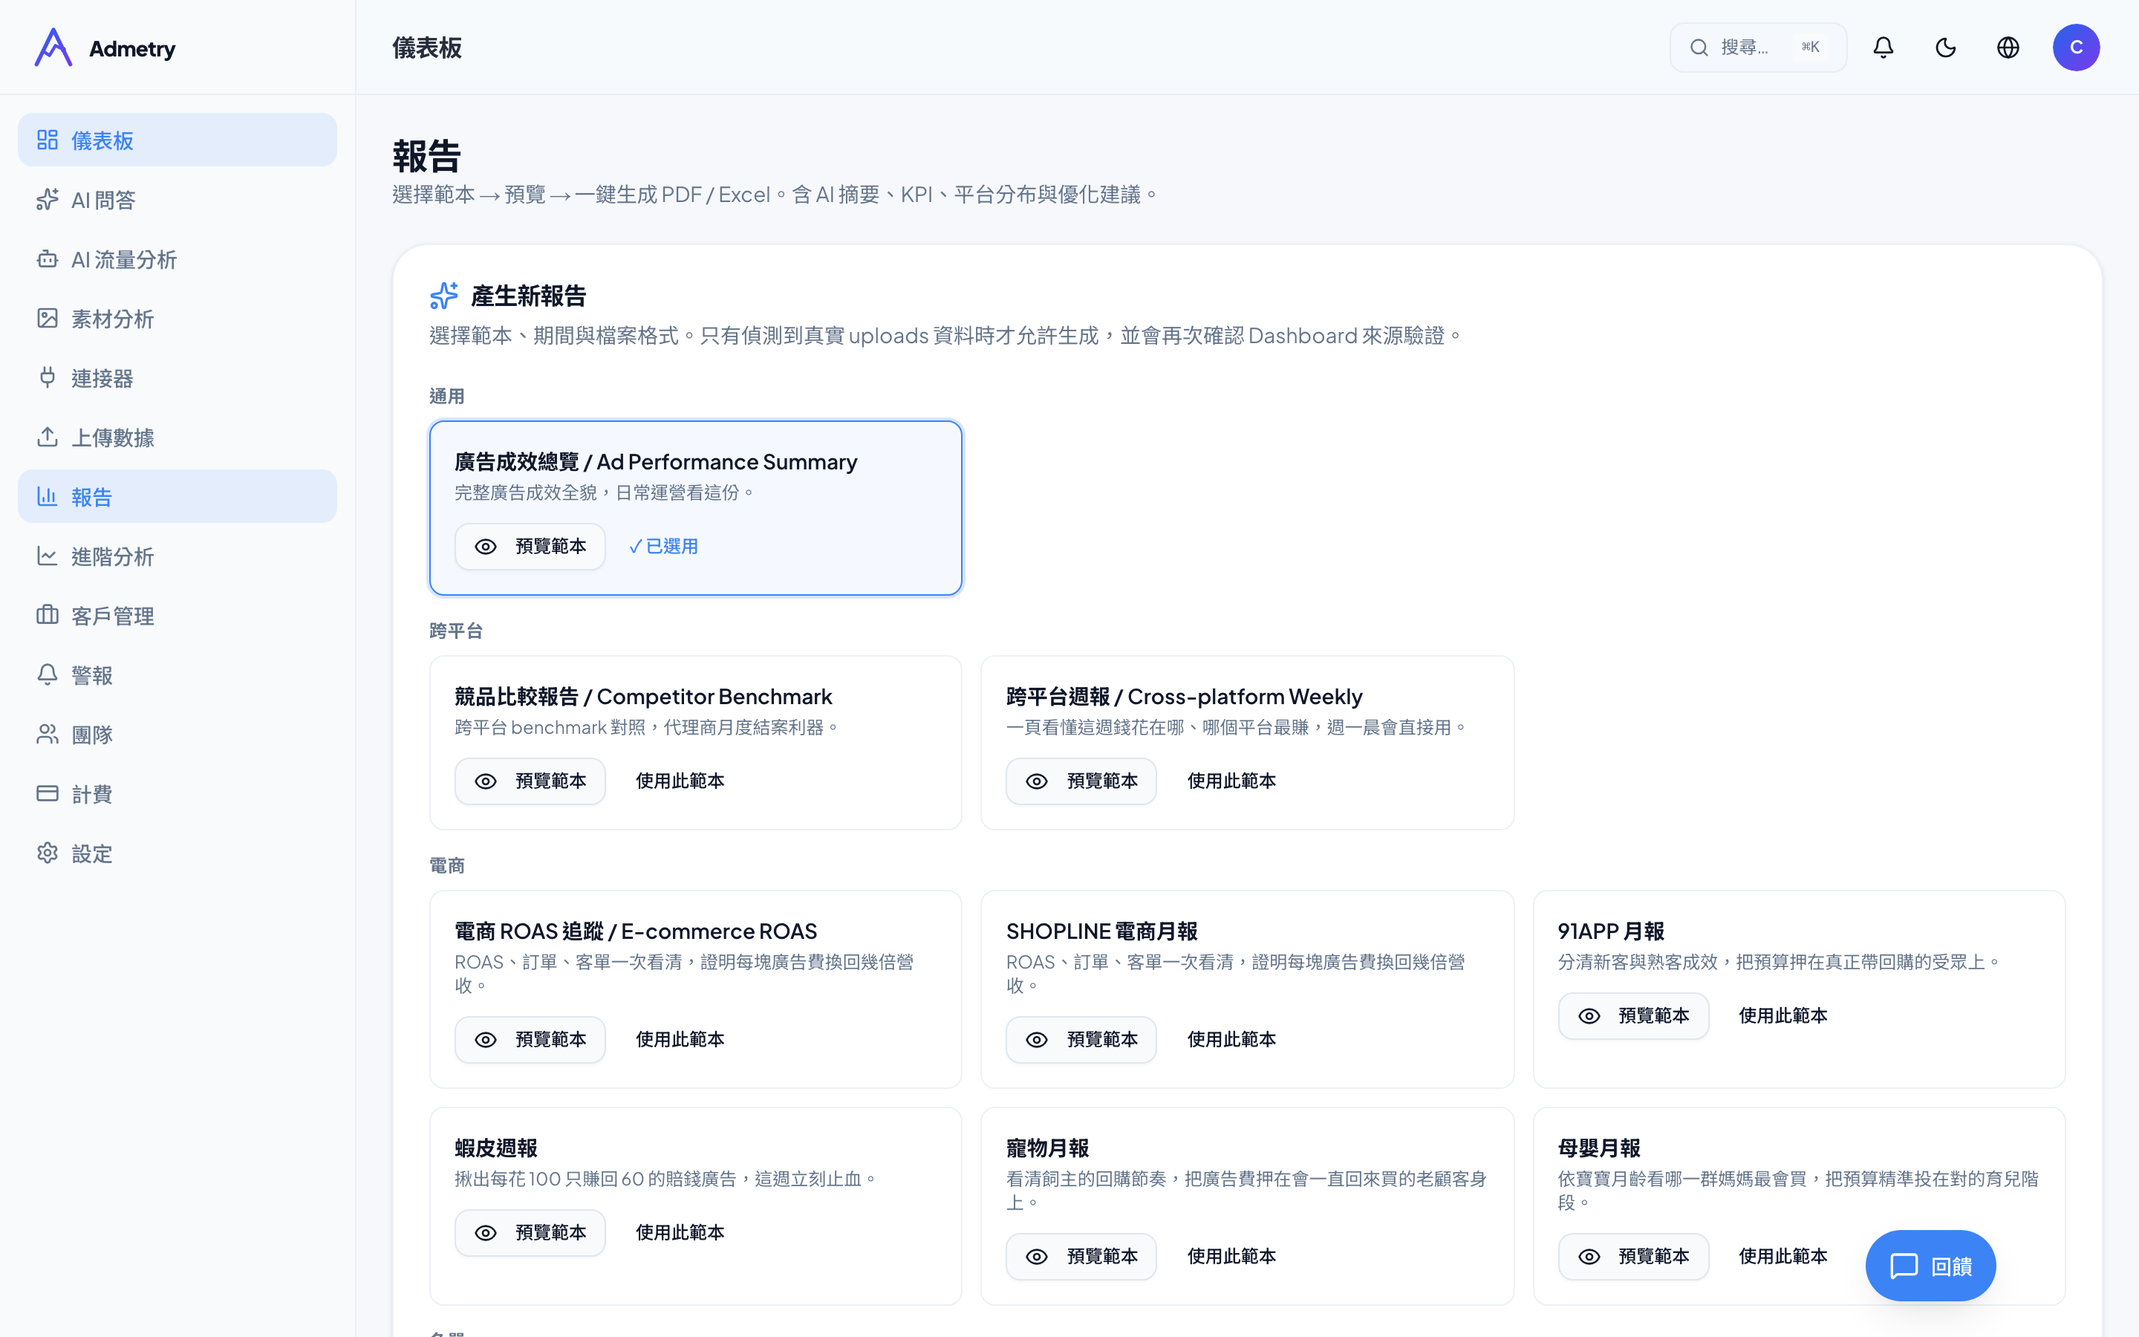Toggle dark mode moon icon

pyautogui.click(x=1945, y=48)
